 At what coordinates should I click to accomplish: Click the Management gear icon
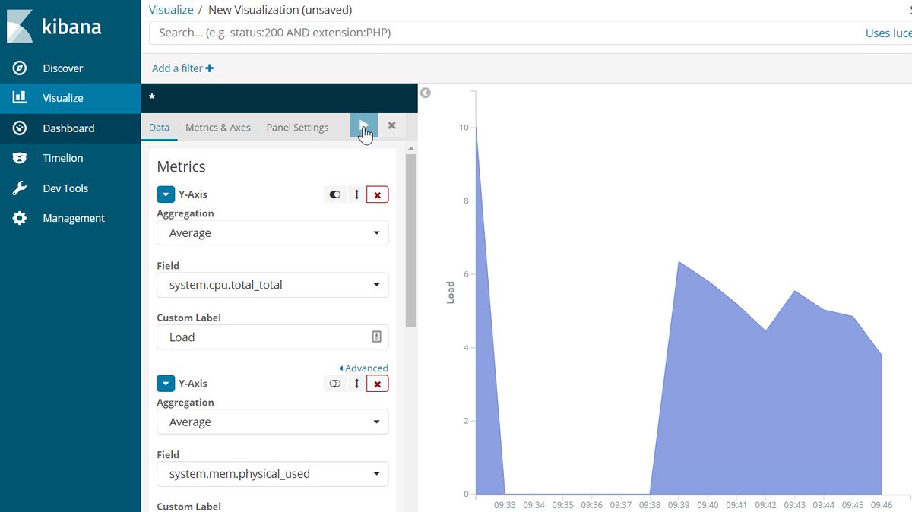(20, 218)
